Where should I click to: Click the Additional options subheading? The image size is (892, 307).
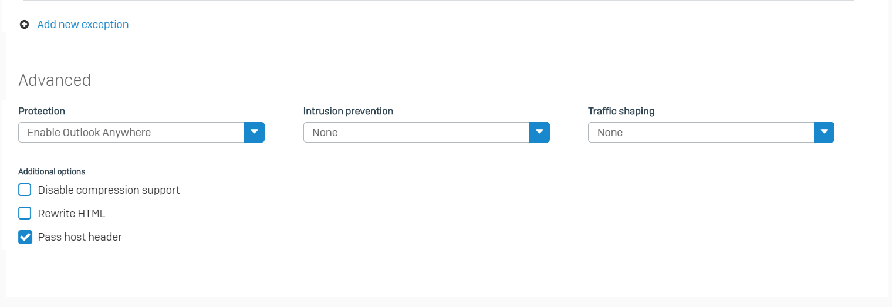pos(52,171)
